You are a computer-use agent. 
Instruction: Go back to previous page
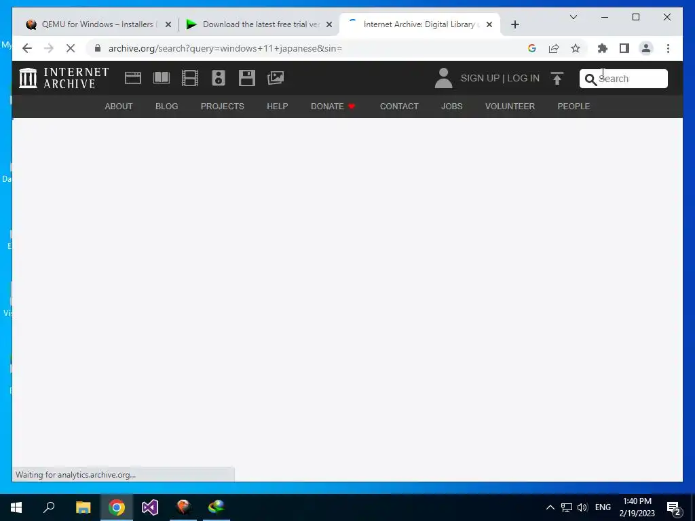pos(27,48)
